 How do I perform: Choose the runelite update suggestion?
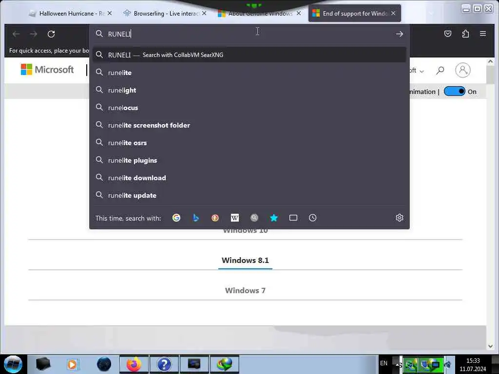249,195
